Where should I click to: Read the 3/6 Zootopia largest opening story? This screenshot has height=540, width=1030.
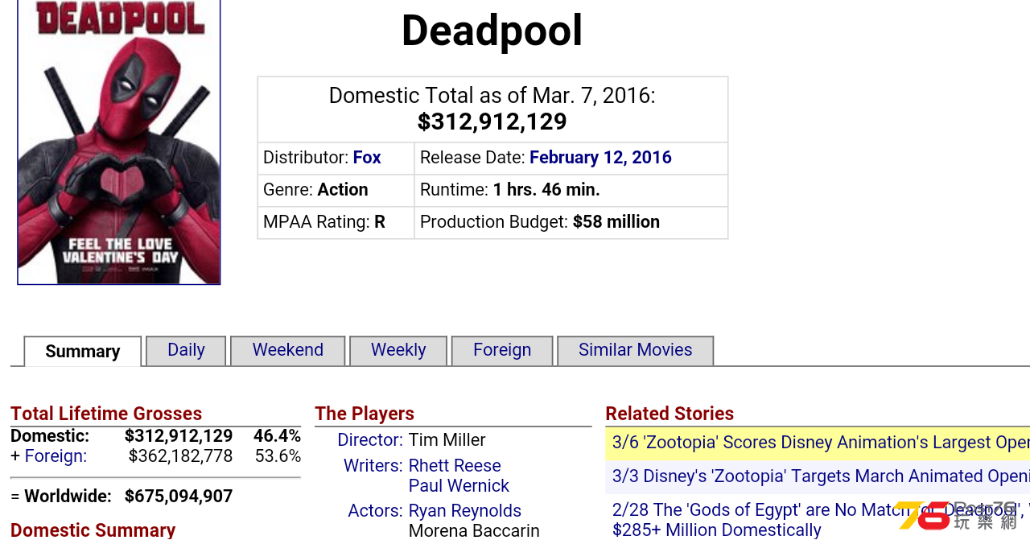(x=821, y=443)
